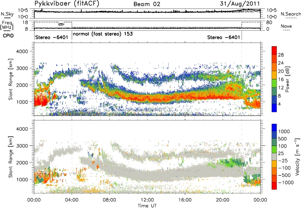Click the '4' value on Power colorbar
The image size is (301, 208).
(x=280, y=104)
